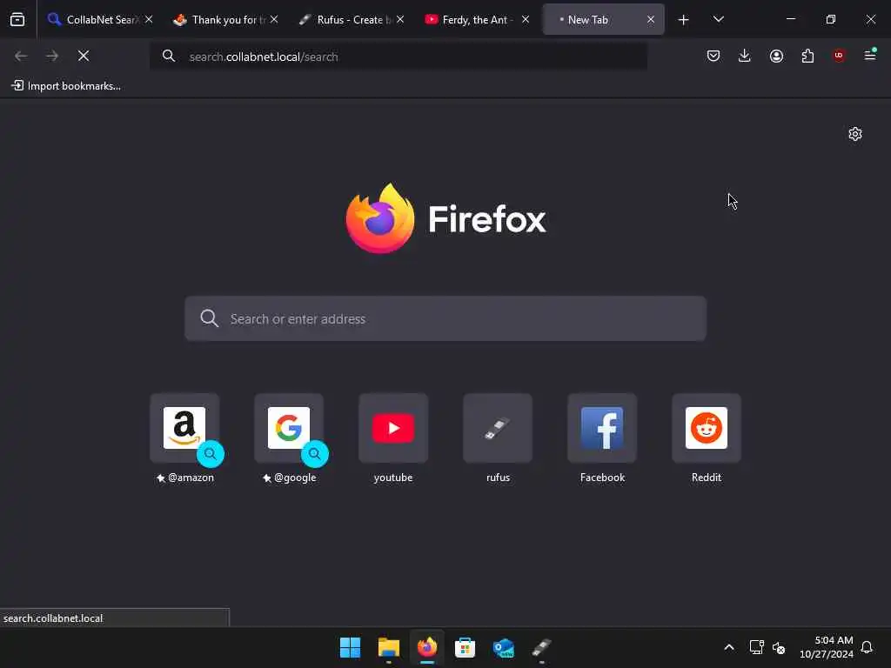Click the youtube label text
Screen dimensions: 891x668
pos(393,478)
